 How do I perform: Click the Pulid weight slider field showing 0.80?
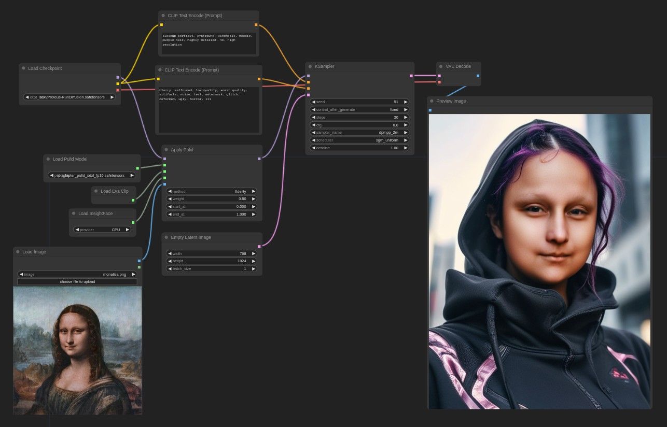(212, 199)
